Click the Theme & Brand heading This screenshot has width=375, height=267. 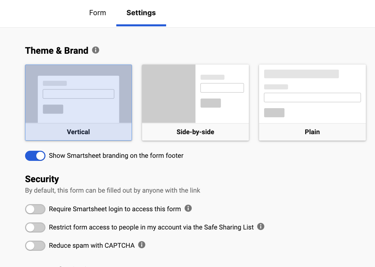57,51
